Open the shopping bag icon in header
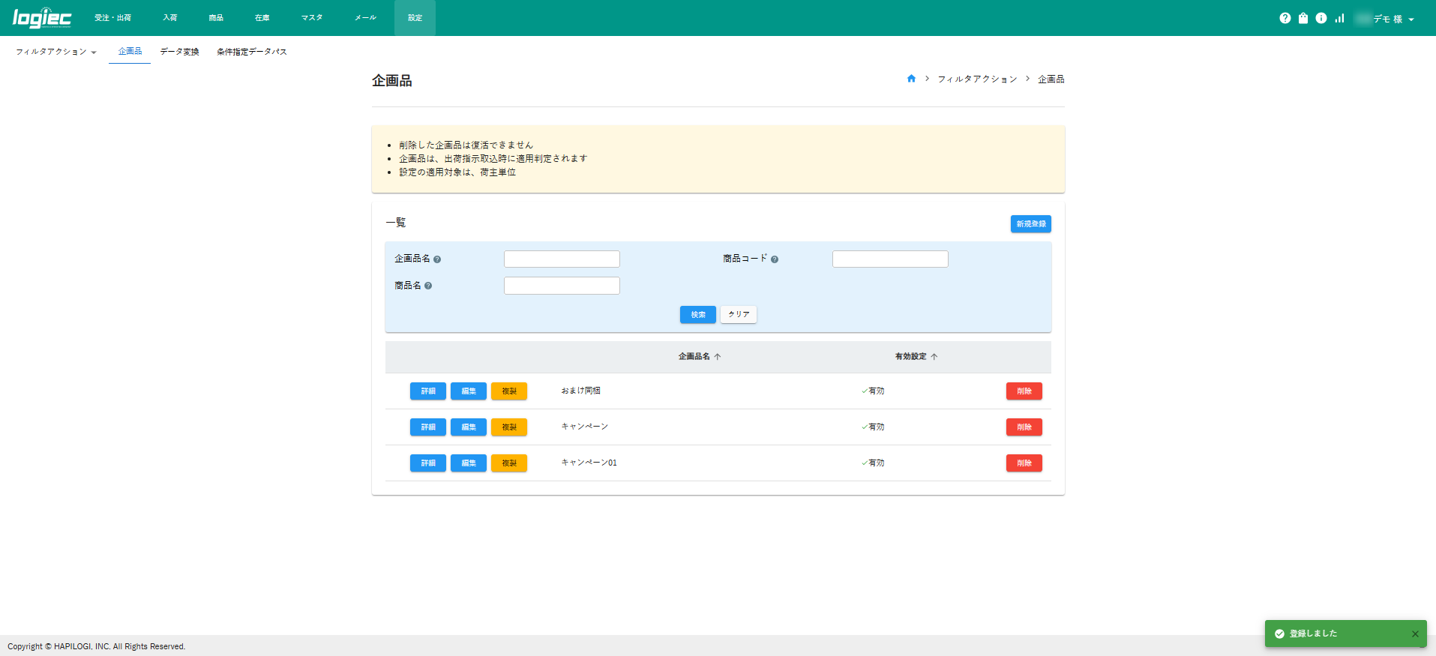 [x=1303, y=18]
